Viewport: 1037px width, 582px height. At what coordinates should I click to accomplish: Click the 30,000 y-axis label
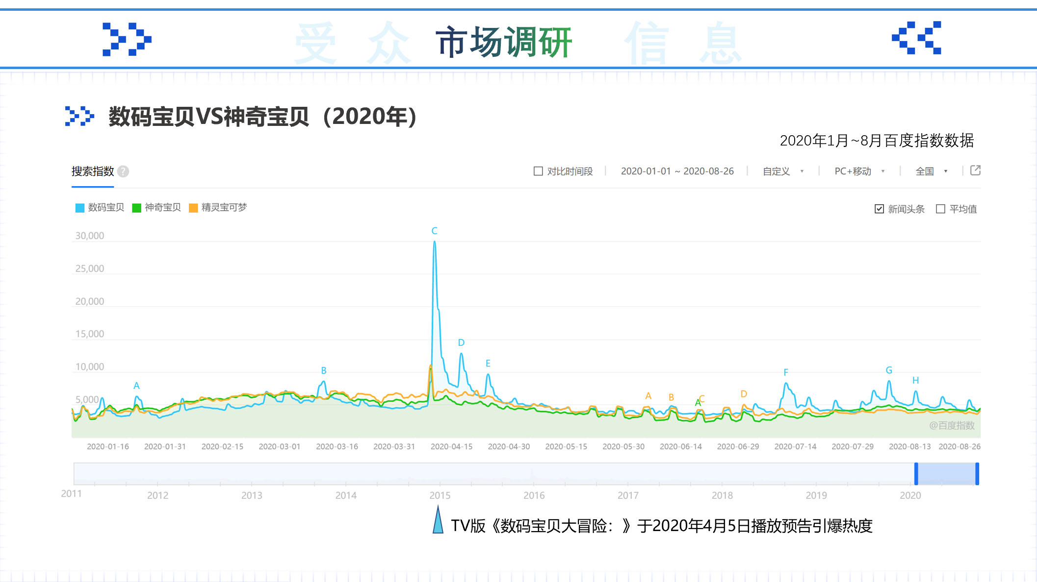[90, 236]
